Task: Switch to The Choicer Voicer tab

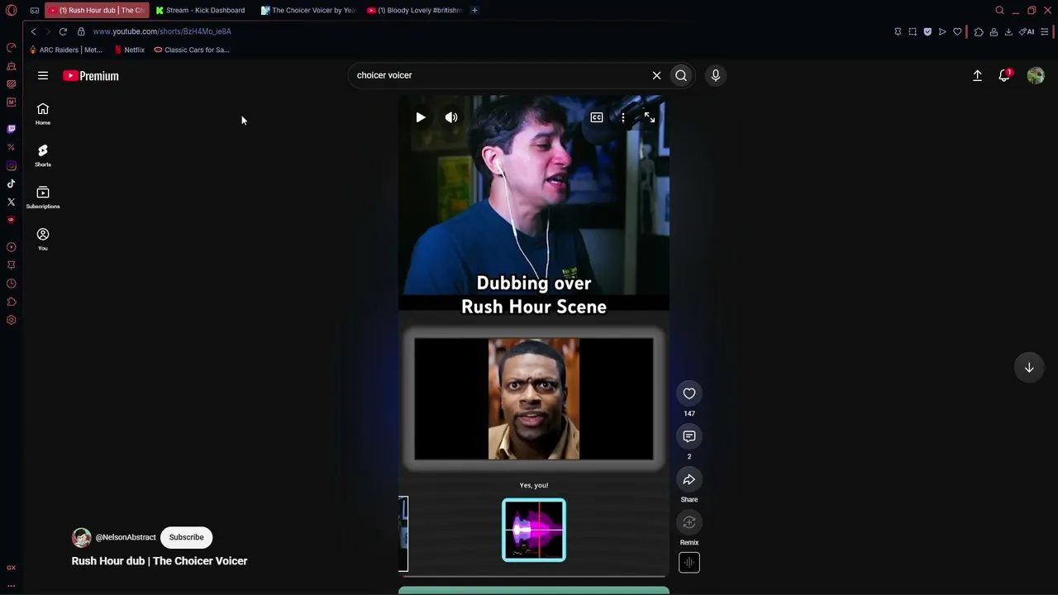Action: [x=308, y=11]
